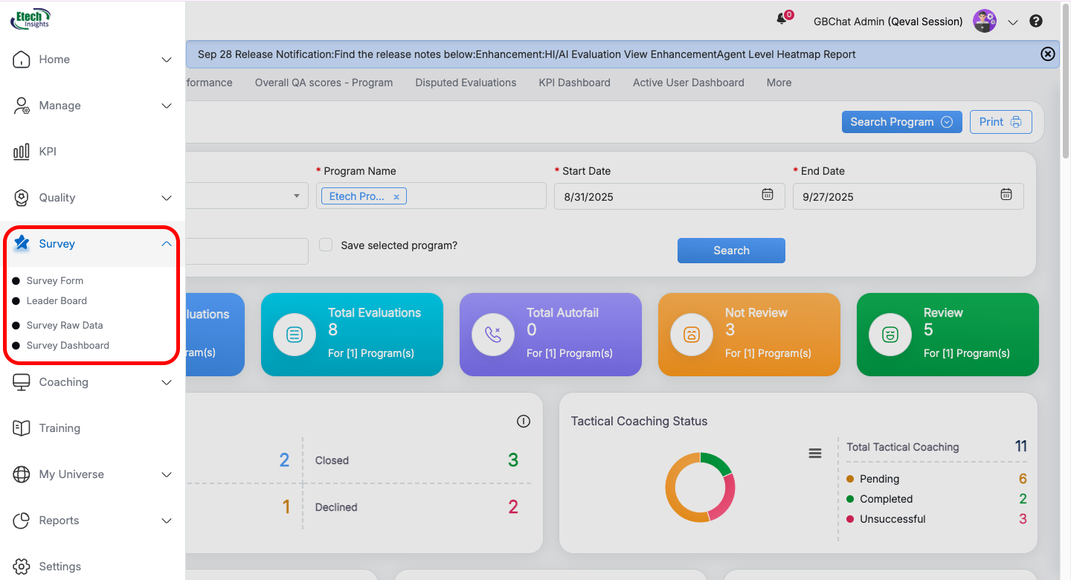The width and height of the screenshot is (1071, 580).
Task: Click the End Date calendar icon
Action: (1006, 195)
